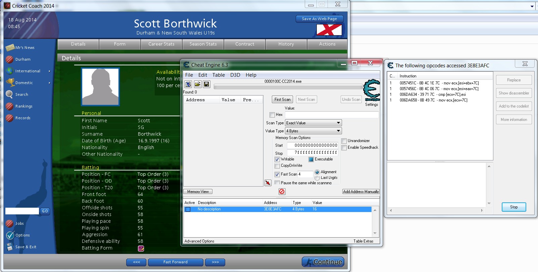The height and width of the screenshot is (272, 538).
Task: Click the Batting Form icon
Action: click(141, 248)
